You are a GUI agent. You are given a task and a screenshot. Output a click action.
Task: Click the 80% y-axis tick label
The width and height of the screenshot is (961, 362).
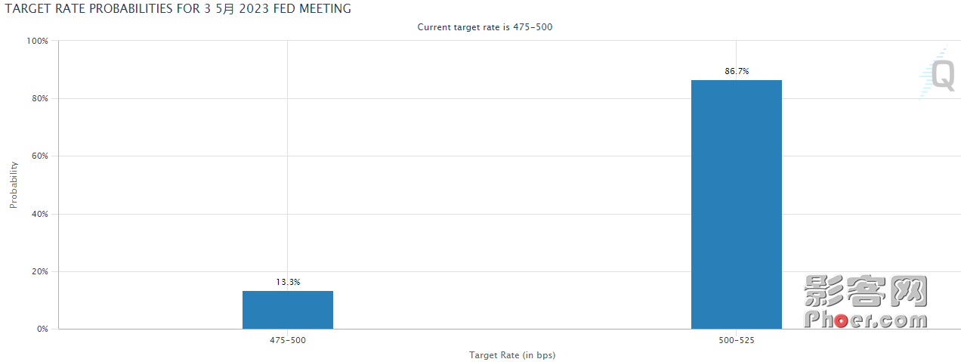(x=40, y=98)
